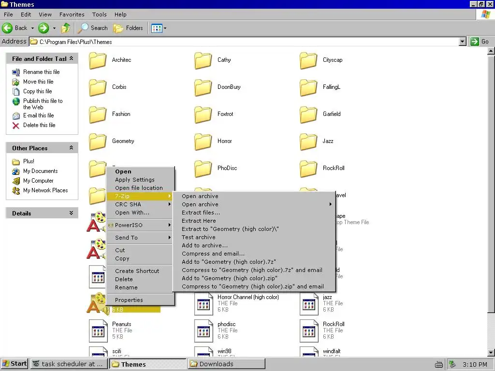Select Horror Channel (high color) file icon

point(204,304)
